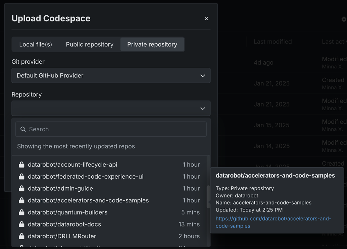This screenshot has width=347, height=249.
Task: Click the Last modified column header
Action: pos(272,42)
